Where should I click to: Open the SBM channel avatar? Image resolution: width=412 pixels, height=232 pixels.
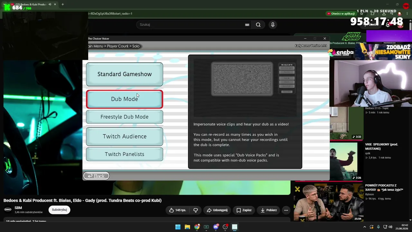8,209
